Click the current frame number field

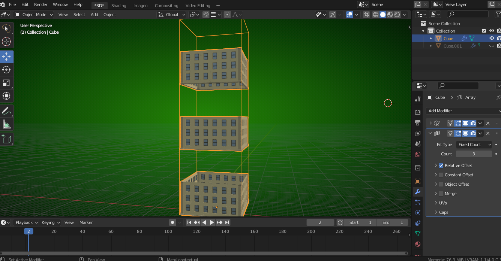pyautogui.click(x=320, y=222)
